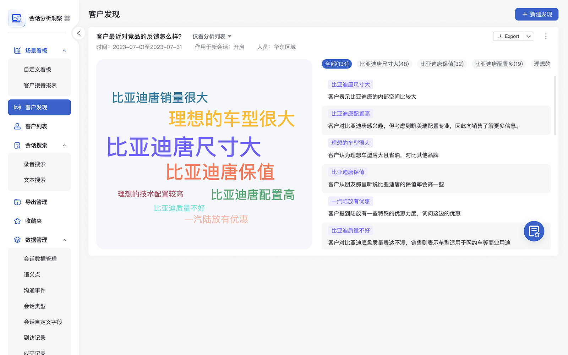
Task: Click the analysis list vertical scrollbar
Action: 555,106
